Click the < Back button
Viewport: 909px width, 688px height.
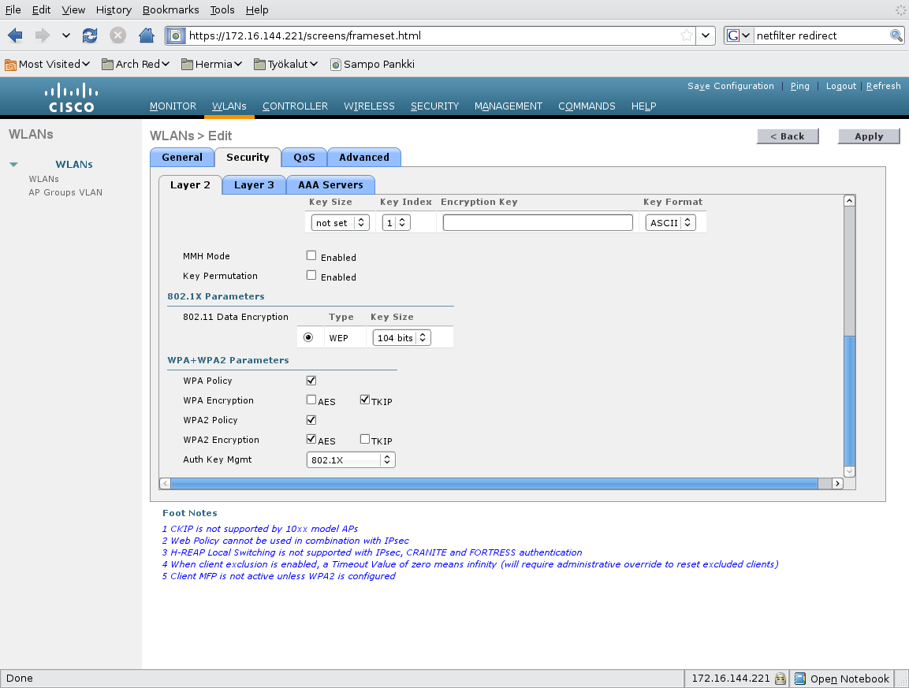[x=788, y=136]
